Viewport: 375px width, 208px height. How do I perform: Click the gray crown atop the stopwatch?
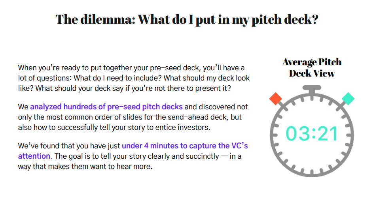click(312, 89)
